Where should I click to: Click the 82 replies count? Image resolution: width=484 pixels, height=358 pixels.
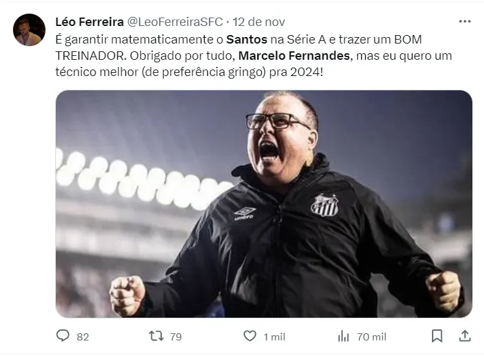pos(83,337)
